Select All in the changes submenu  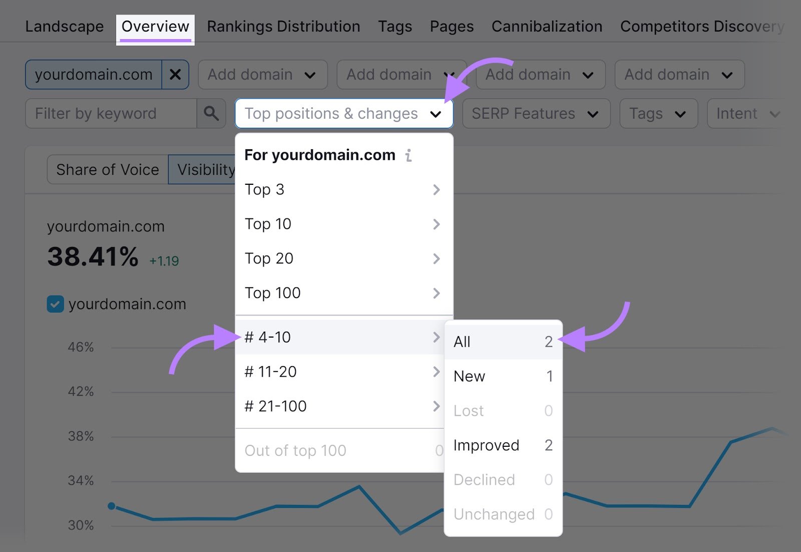coord(462,342)
